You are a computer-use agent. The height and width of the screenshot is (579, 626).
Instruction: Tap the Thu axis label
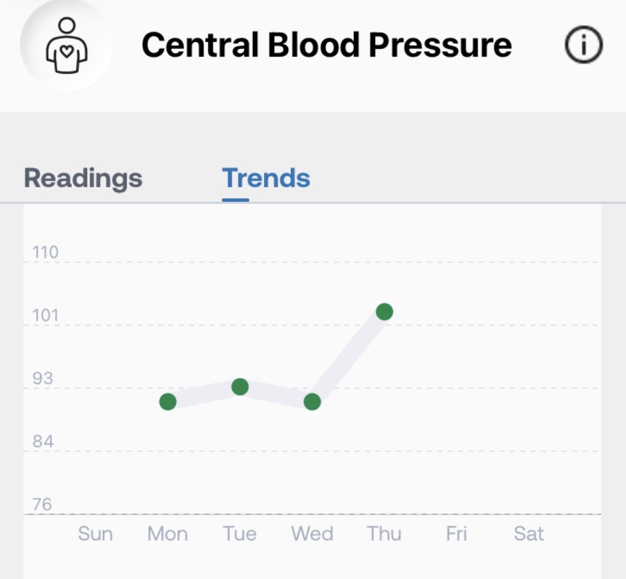pos(384,534)
